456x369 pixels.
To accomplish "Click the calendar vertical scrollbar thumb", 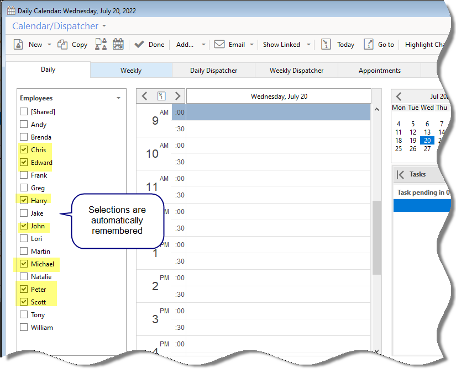I will pyautogui.click(x=376, y=237).
